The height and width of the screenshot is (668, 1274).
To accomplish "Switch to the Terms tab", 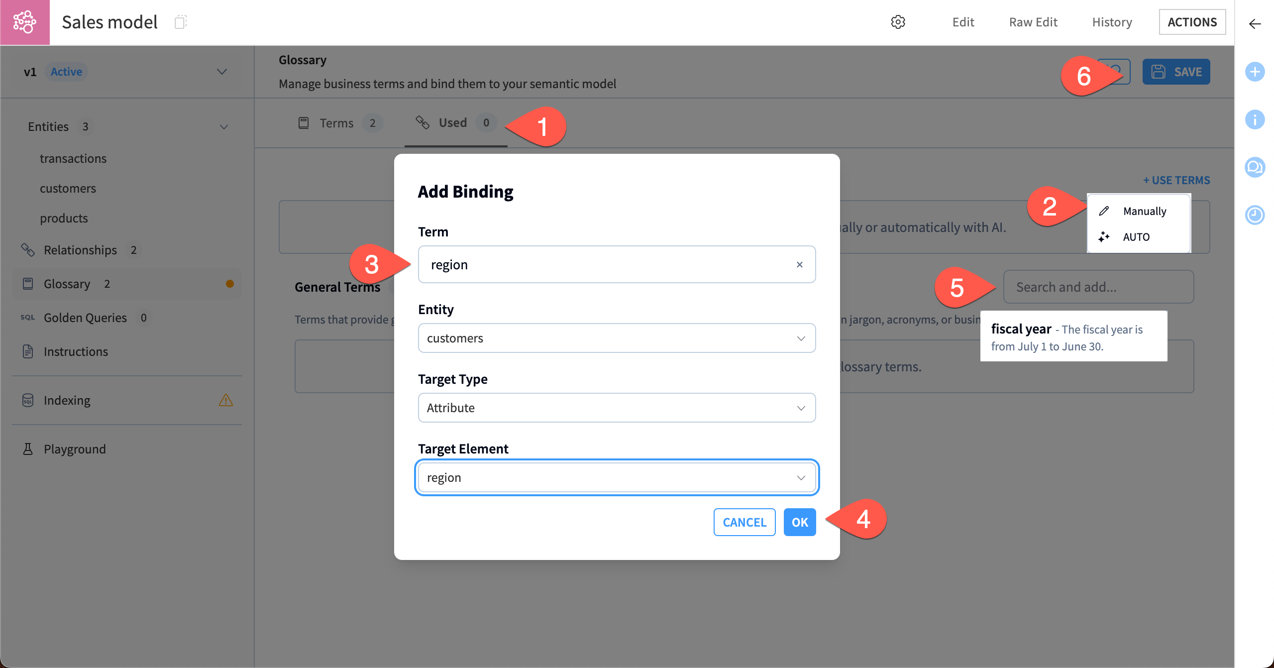I will [336, 123].
